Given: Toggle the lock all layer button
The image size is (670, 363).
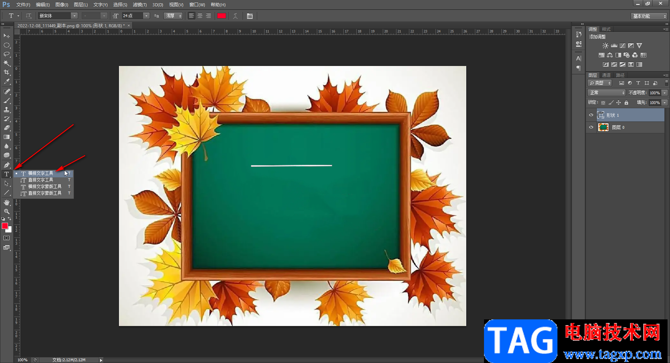Looking at the screenshot, I should (626, 103).
